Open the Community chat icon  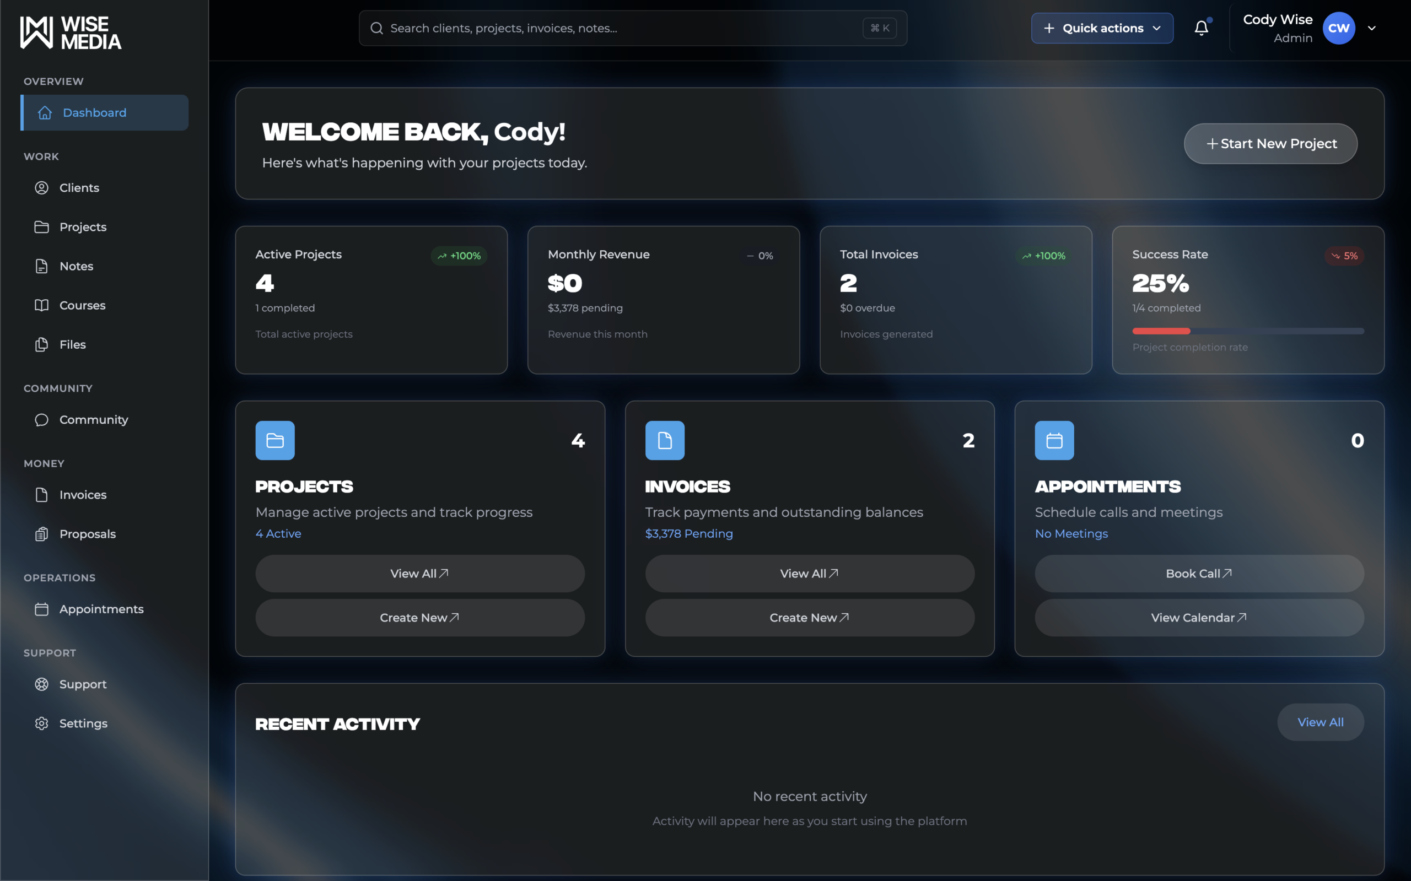(42, 419)
